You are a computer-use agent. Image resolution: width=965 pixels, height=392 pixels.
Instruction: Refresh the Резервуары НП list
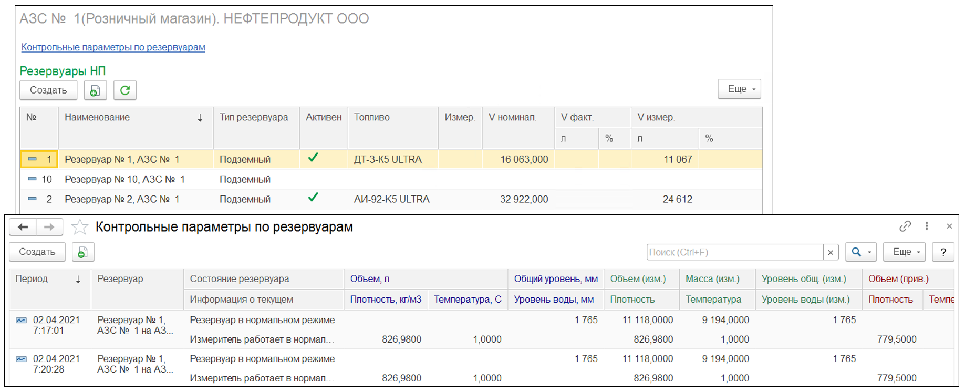pos(125,90)
